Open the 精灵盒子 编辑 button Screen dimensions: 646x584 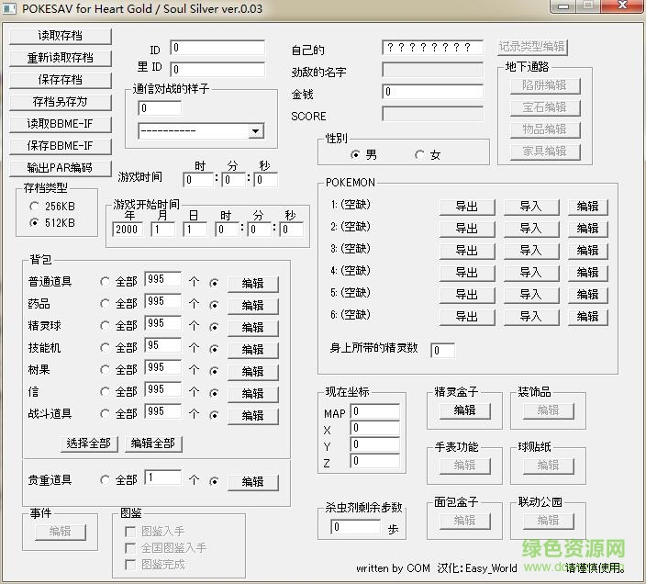tap(465, 410)
